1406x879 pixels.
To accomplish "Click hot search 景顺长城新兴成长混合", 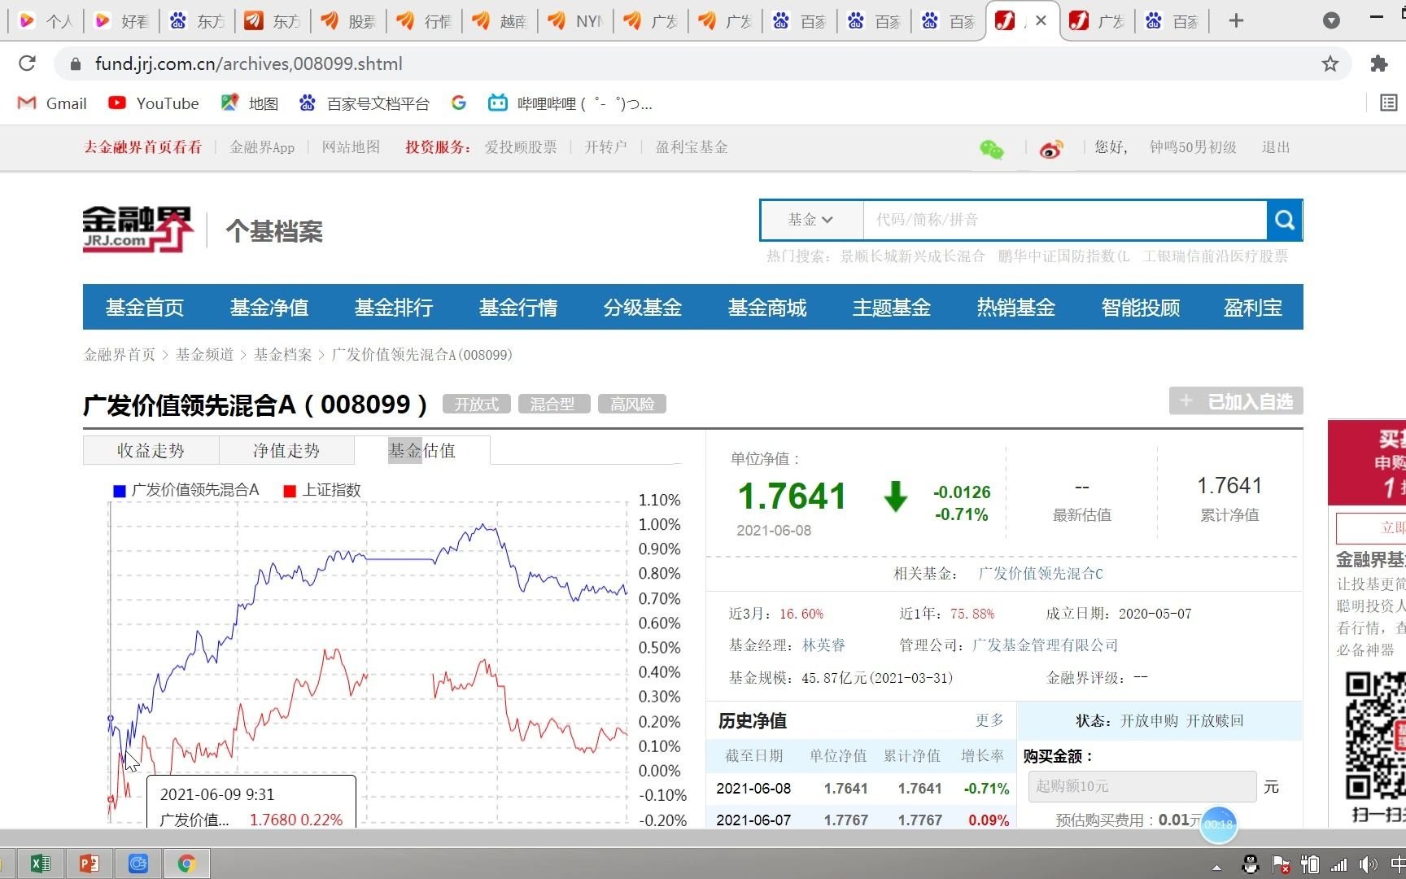I will point(912,256).
